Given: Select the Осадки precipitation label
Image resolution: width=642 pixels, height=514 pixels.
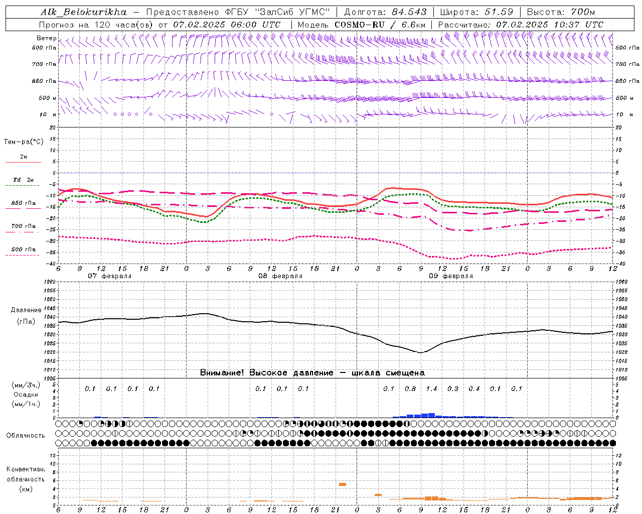Looking at the screenshot, I should tap(26, 395).
